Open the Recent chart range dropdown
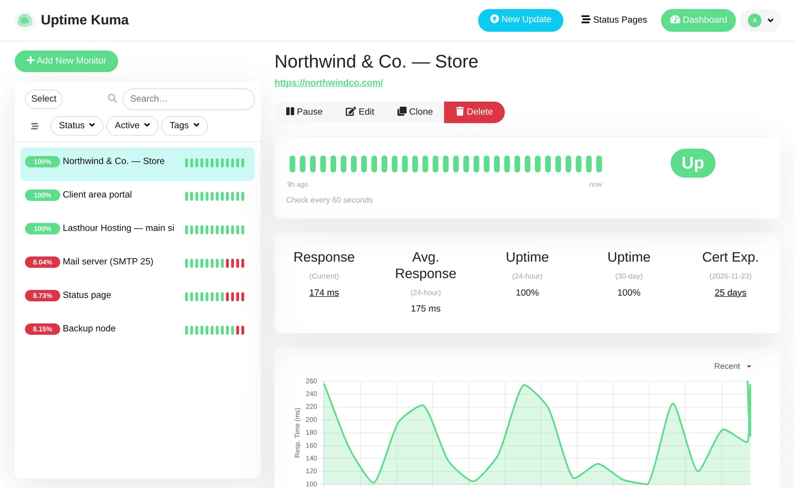795x488 pixels. [x=732, y=366]
